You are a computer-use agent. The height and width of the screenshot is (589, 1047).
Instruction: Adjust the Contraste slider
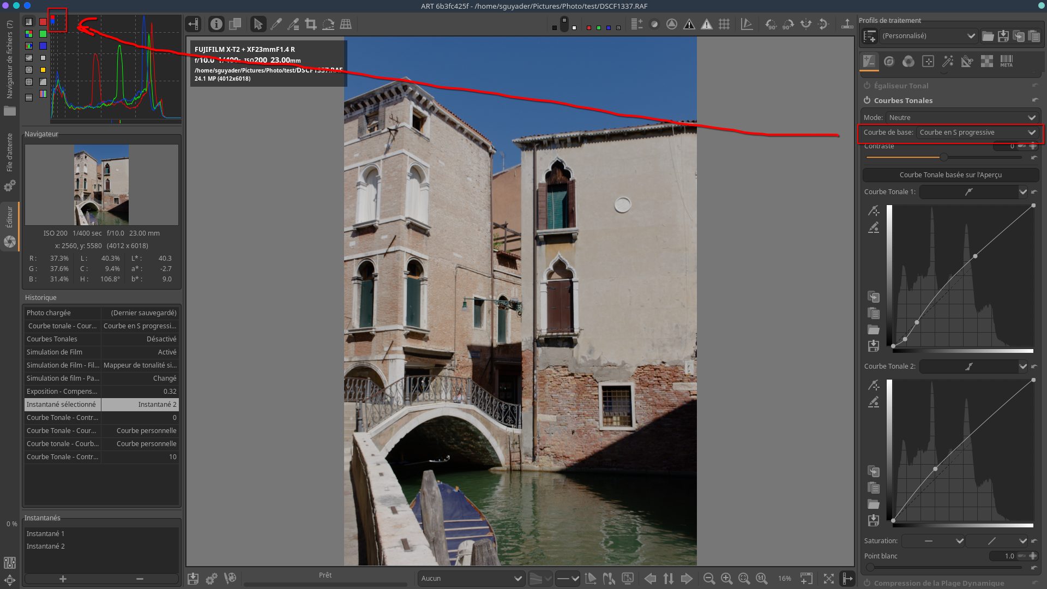coord(943,157)
